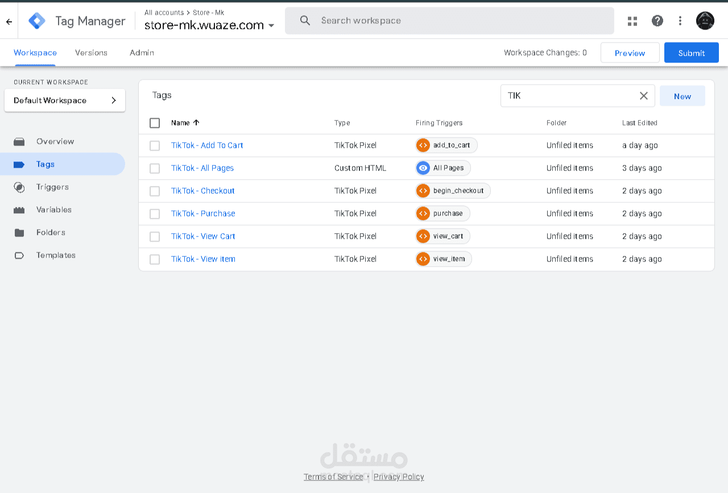Screen dimensions: 728x493
Task: Click the view_cart trigger icon
Action: [423, 236]
